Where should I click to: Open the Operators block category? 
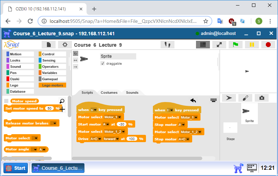point(52,66)
